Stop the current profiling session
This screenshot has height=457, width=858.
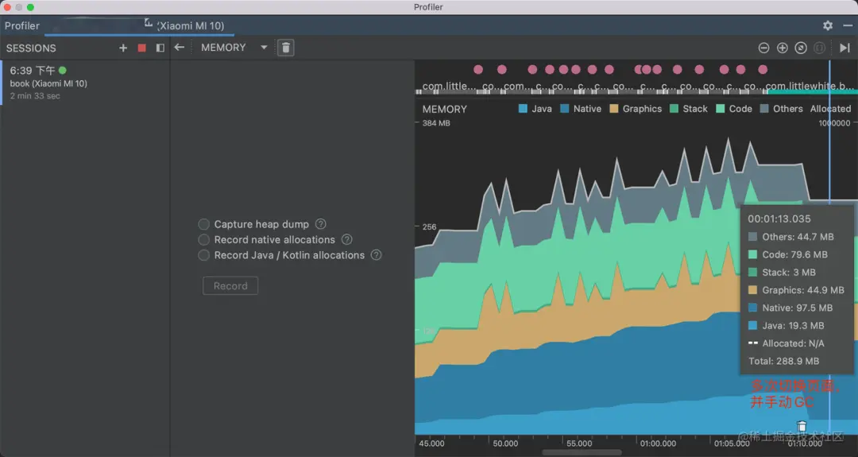coord(142,48)
